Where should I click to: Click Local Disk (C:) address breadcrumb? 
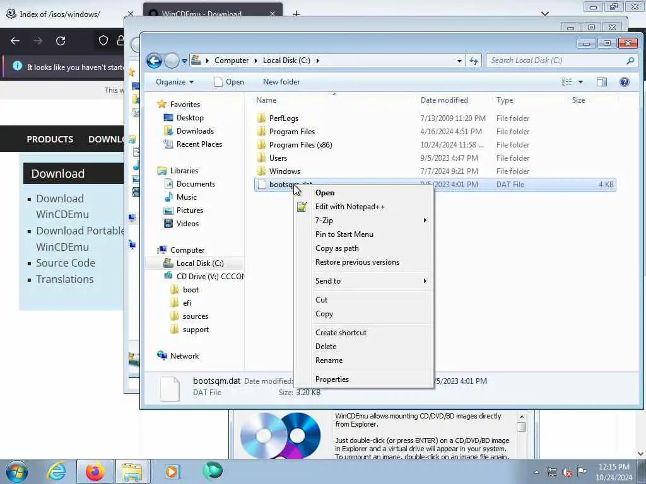pyautogui.click(x=286, y=60)
